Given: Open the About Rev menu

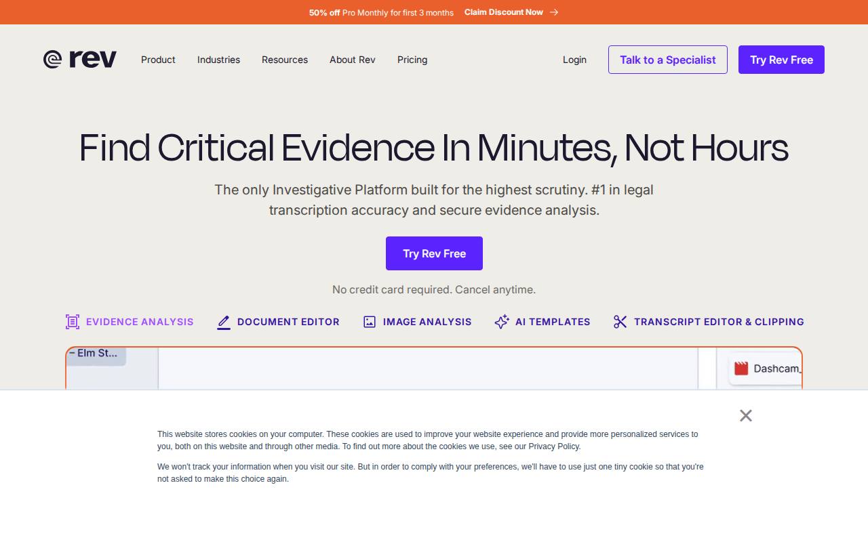Looking at the screenshot, I should [353, 60].
